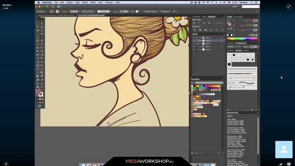295x166 pixels.
Task: Click the large Fill swatch in toolbar
Action: [38, 92]
